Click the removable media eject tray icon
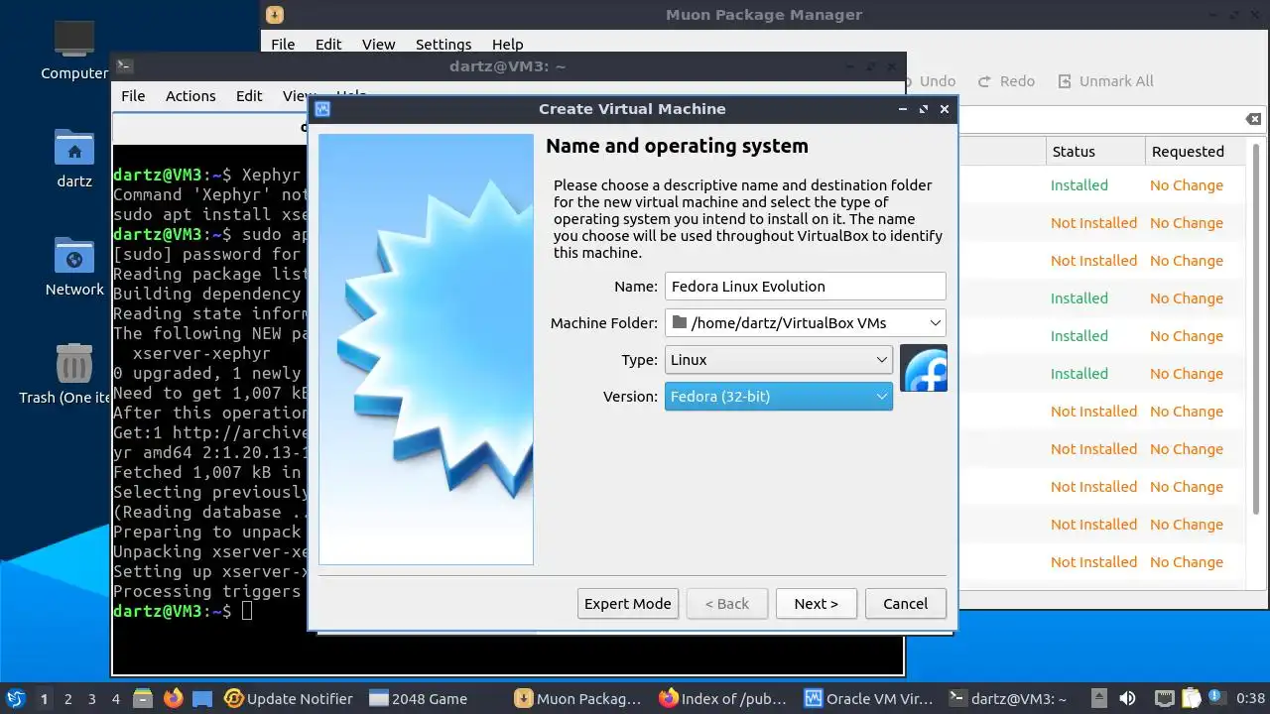Image resolution: width=1270 pixels, height=714 pixels. [1098, 698]
